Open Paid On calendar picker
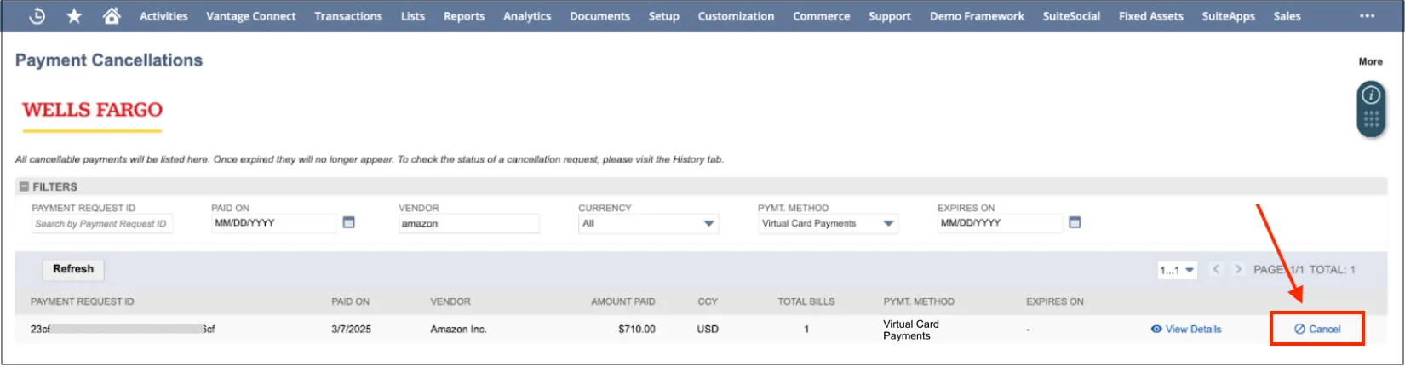 coord(348,222)
